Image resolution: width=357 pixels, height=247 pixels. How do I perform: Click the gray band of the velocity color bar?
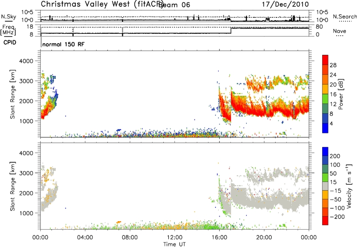tap(325, 186)
